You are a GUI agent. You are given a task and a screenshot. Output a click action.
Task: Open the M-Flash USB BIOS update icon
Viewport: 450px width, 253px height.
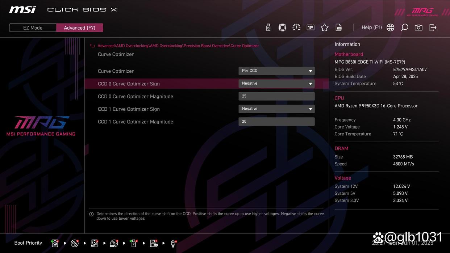pos(268,28)
